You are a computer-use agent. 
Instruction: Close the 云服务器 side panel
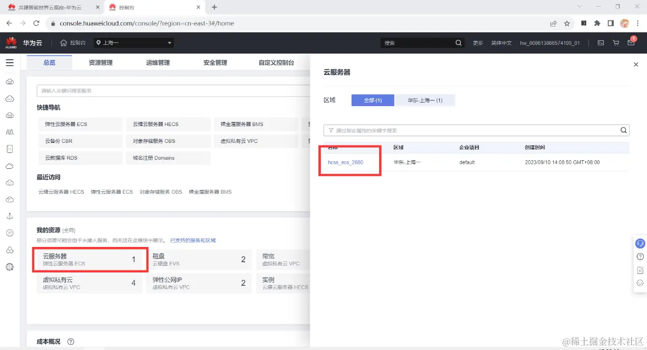636,64
